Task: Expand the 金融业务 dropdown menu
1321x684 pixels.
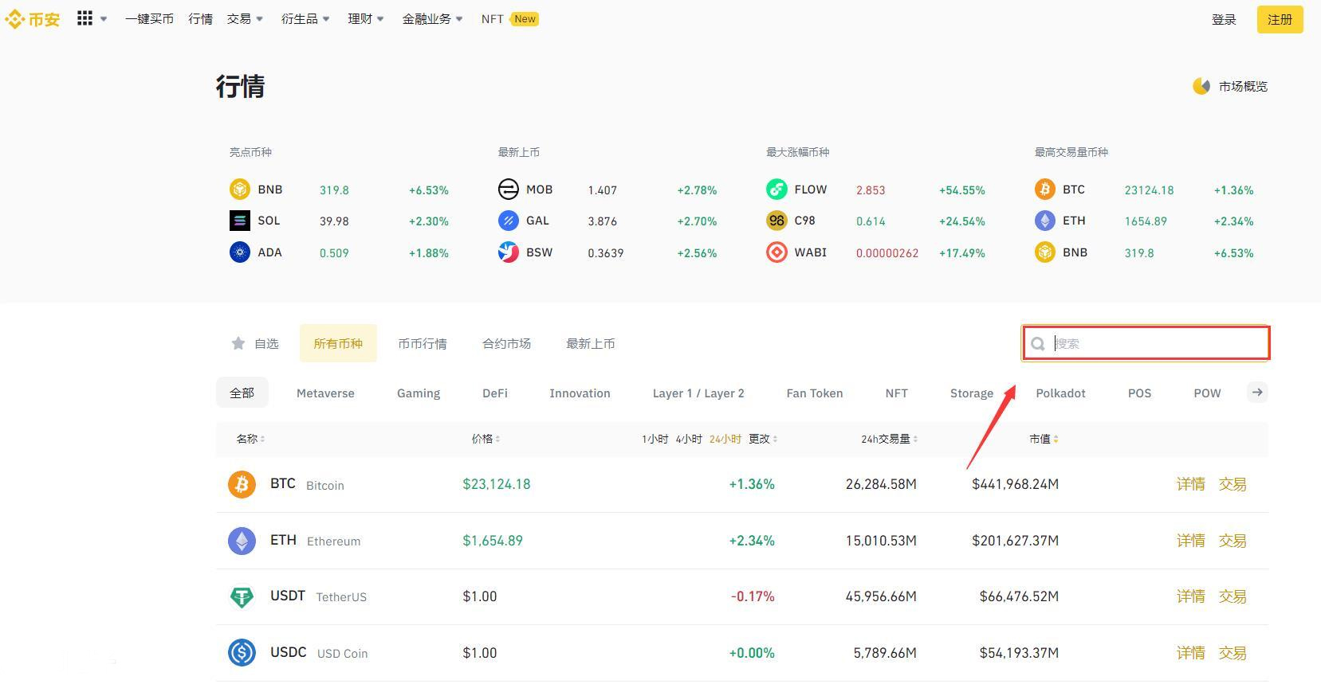Action: pos(431,19)
